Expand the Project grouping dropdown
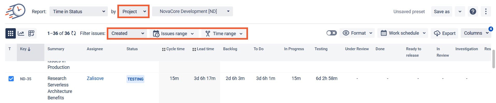 pos(133,11)
